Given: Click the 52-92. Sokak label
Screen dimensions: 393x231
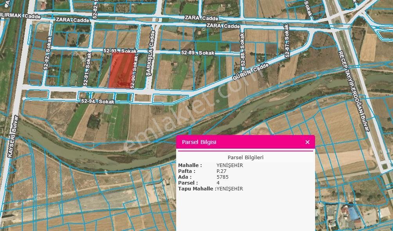Looking at the screenshot, I should pyautogui.click(x=48, y=53).
